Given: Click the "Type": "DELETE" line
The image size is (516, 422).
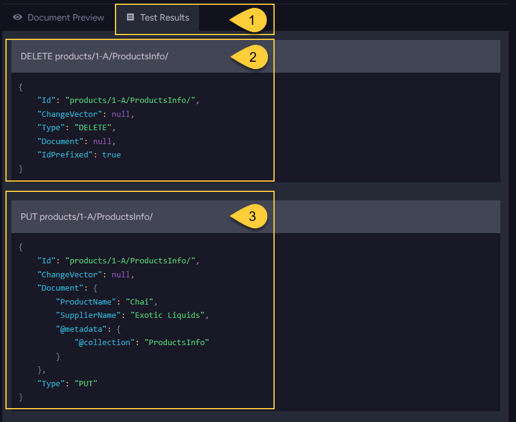Looking at the screenshot, I should pos(76,128).
